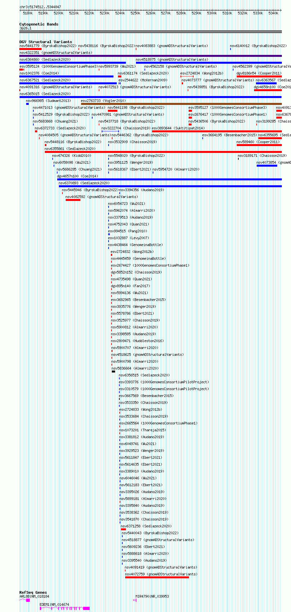The width and height of the screenshot is (291, 612).
Task: Click the nsv5440043 (ByrskaBishop2022) label
Action: [150, 533]
